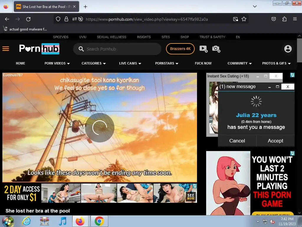Close the '(1) new message' popup with X
The image size is (302, 227).
(288, 87)
